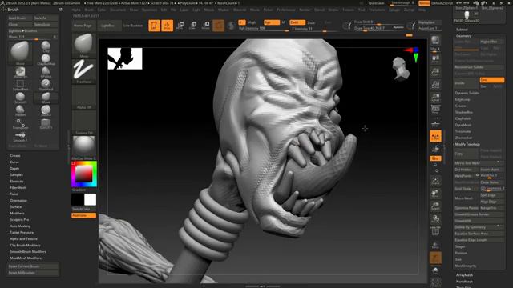The width and height of the screenshot is (513, 288).
Task: Click the Zoom canvas icon on right shelf
Action: coord(435,72)
